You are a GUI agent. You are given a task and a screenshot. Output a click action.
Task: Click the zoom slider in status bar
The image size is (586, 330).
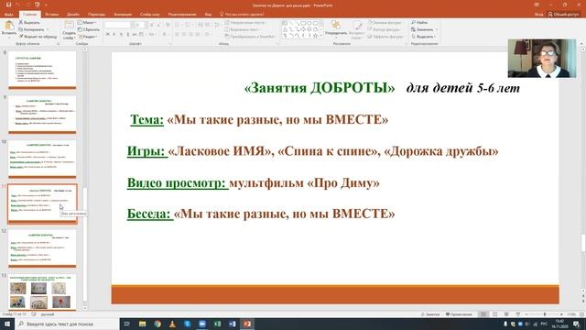pyautogui.click(x=544, y=314)
